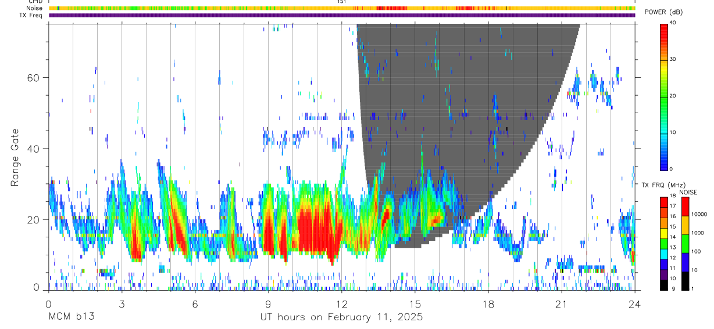Click the 16 value on the TX FRQ scale

point(673,218)
